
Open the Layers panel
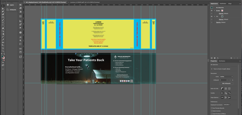click(x=11, y=5)
